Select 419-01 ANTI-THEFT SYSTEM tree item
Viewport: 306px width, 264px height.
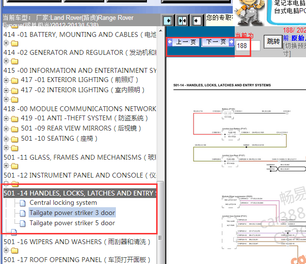coord(84,118)
